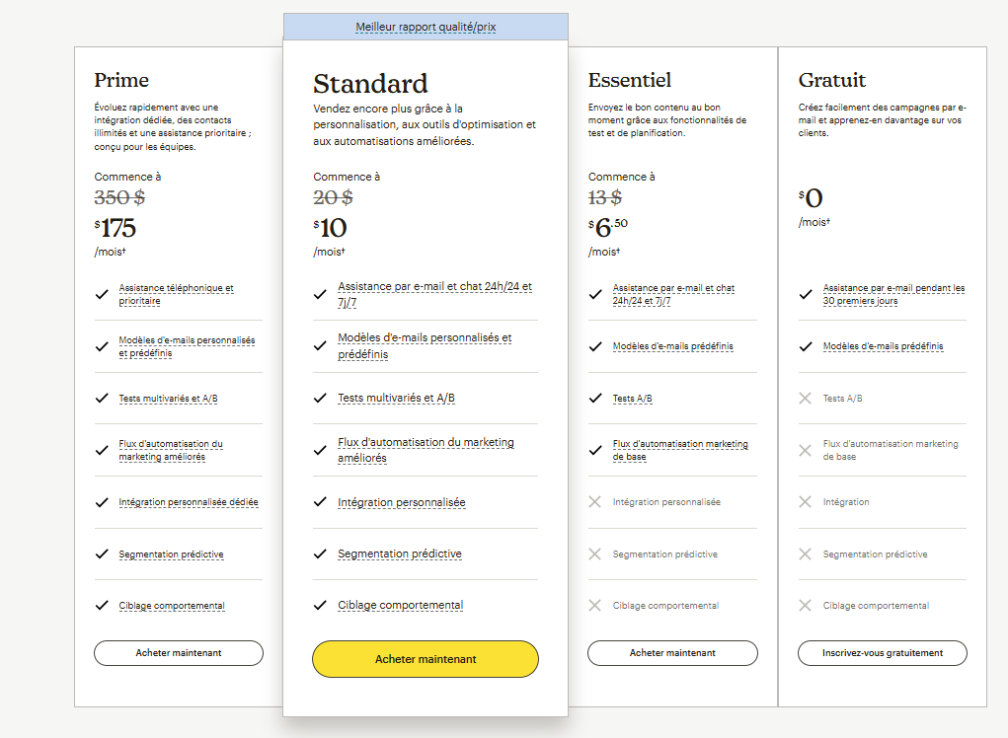Click checkmark beside Essentiel's Tests A/B
The height and width of the screenshot is (738, 1008).
(595, 398)
